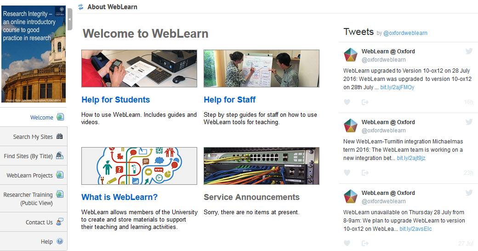Share the first tweet about Version 10-ox12
Image resolution: width=478 pixels, height=251 pixels.
tap(365, 102)
